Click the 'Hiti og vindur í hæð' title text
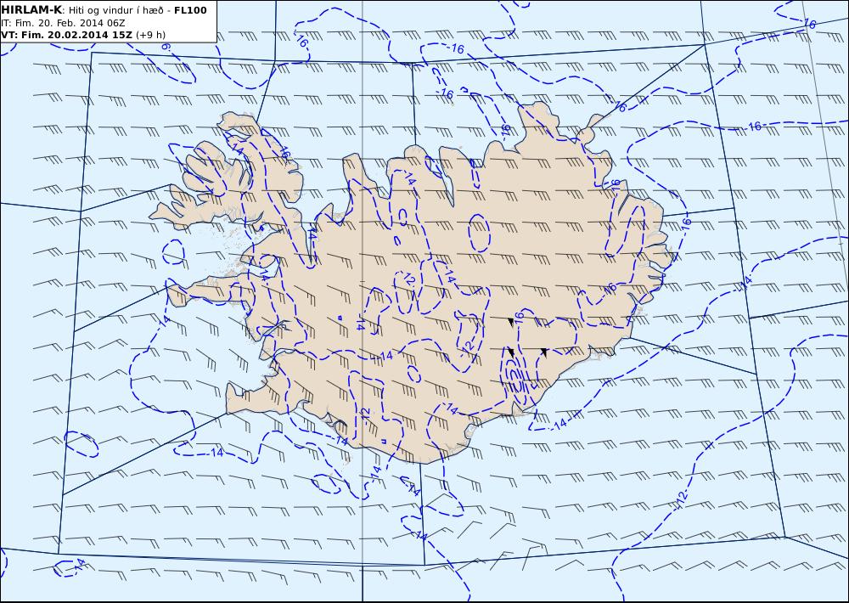Screen dimensions: 849x603 pos(115,10)
